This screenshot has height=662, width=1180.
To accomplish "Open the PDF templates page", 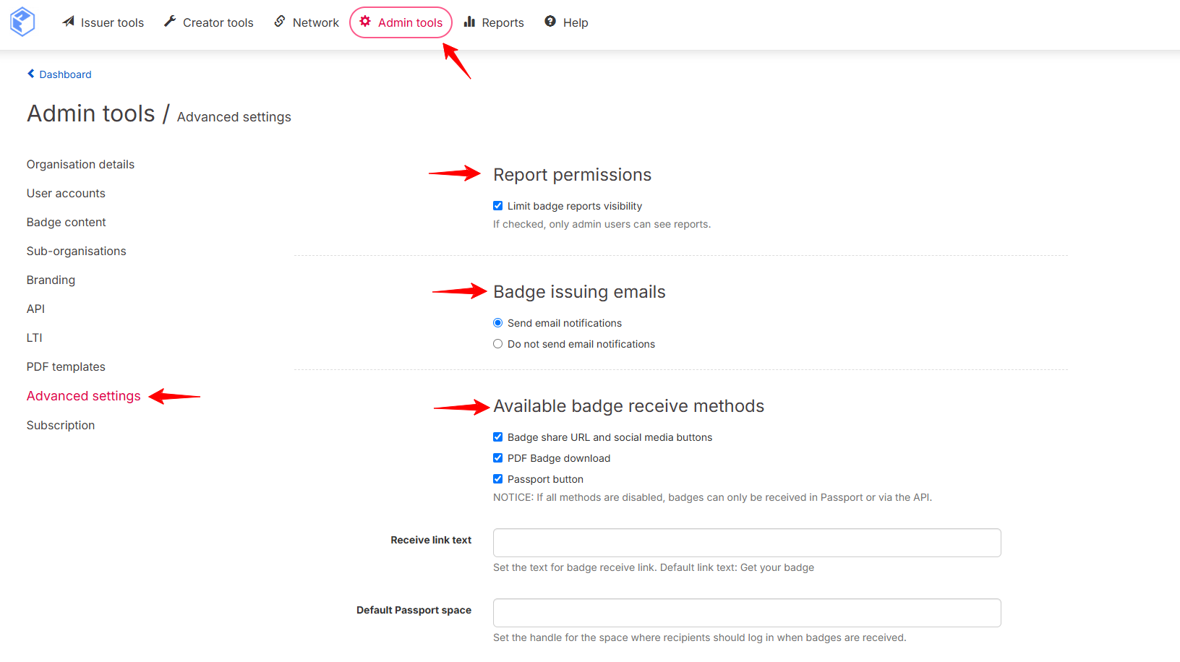I will [66, 367].
